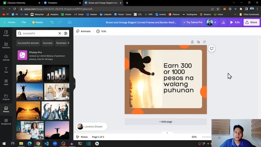Click the Add page button
The image size is (261, 147).
(x=166, y=122)
